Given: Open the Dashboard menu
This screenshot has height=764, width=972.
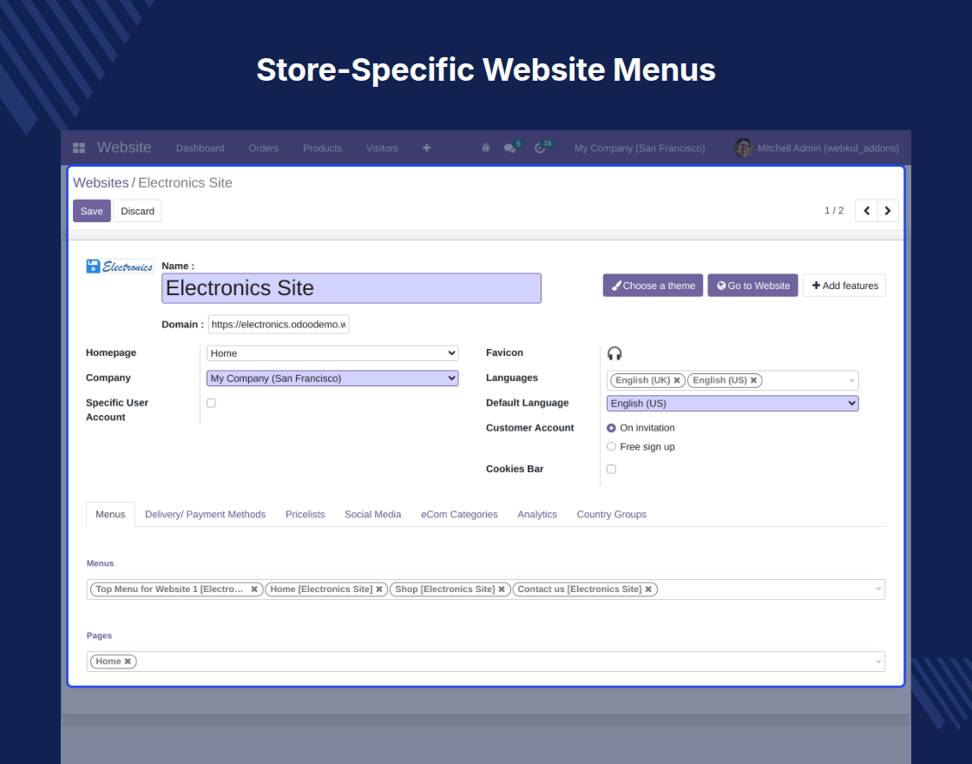Looking at the screenshot, I should (200, 148).
